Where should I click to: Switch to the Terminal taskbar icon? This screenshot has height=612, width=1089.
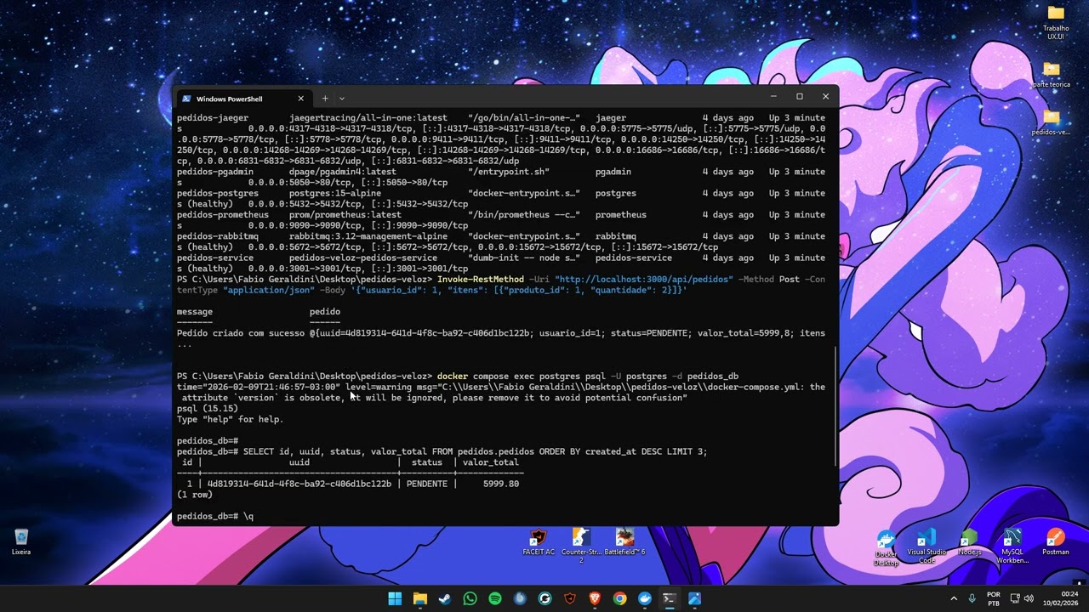click(670, 598)
